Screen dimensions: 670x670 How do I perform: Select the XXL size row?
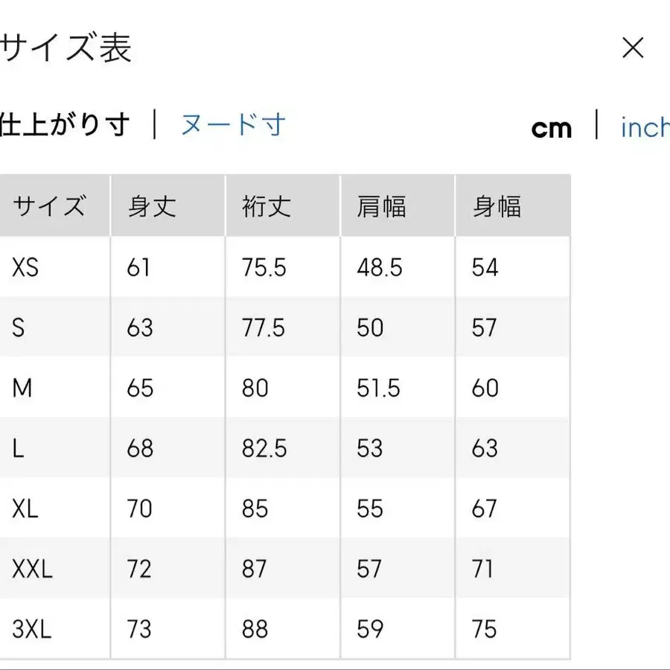pyautogui.click(x=32, y=568)
